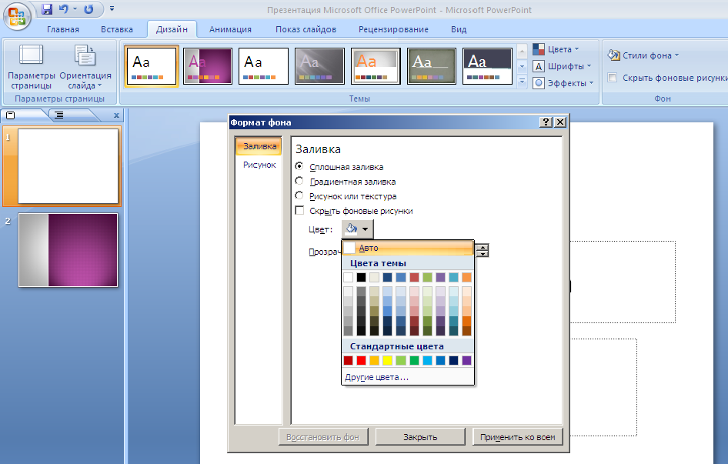The width and height of the screenshot is (728, 464).
Task: Switch to the Главная tab
Action: pos(62,29)
